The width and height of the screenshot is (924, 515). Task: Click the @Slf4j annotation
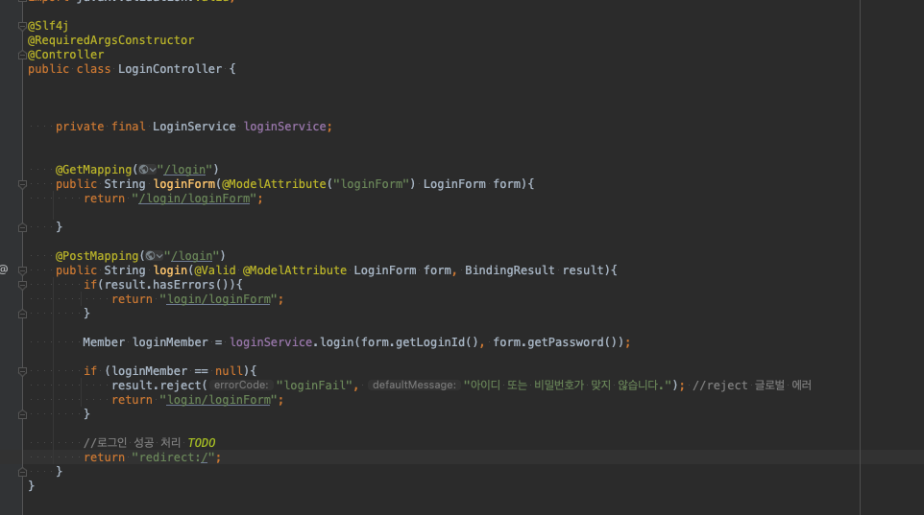tap(48, 26)
